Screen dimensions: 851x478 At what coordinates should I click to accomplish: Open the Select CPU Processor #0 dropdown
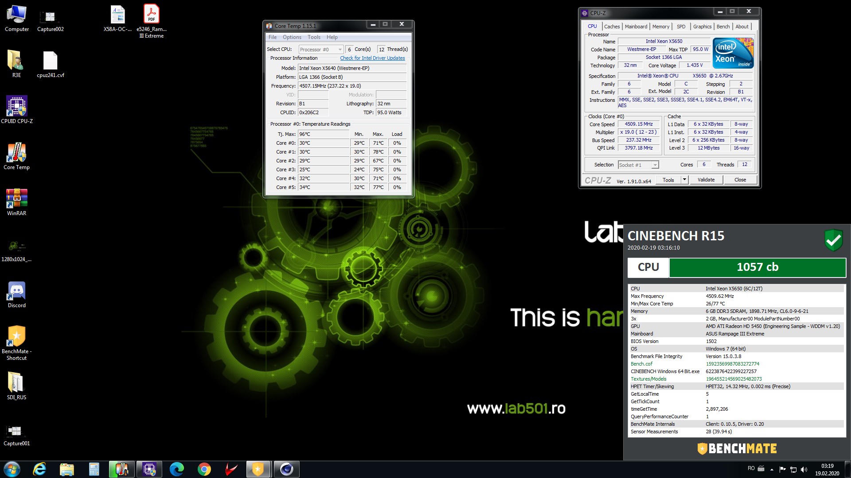tap(321, 50)
